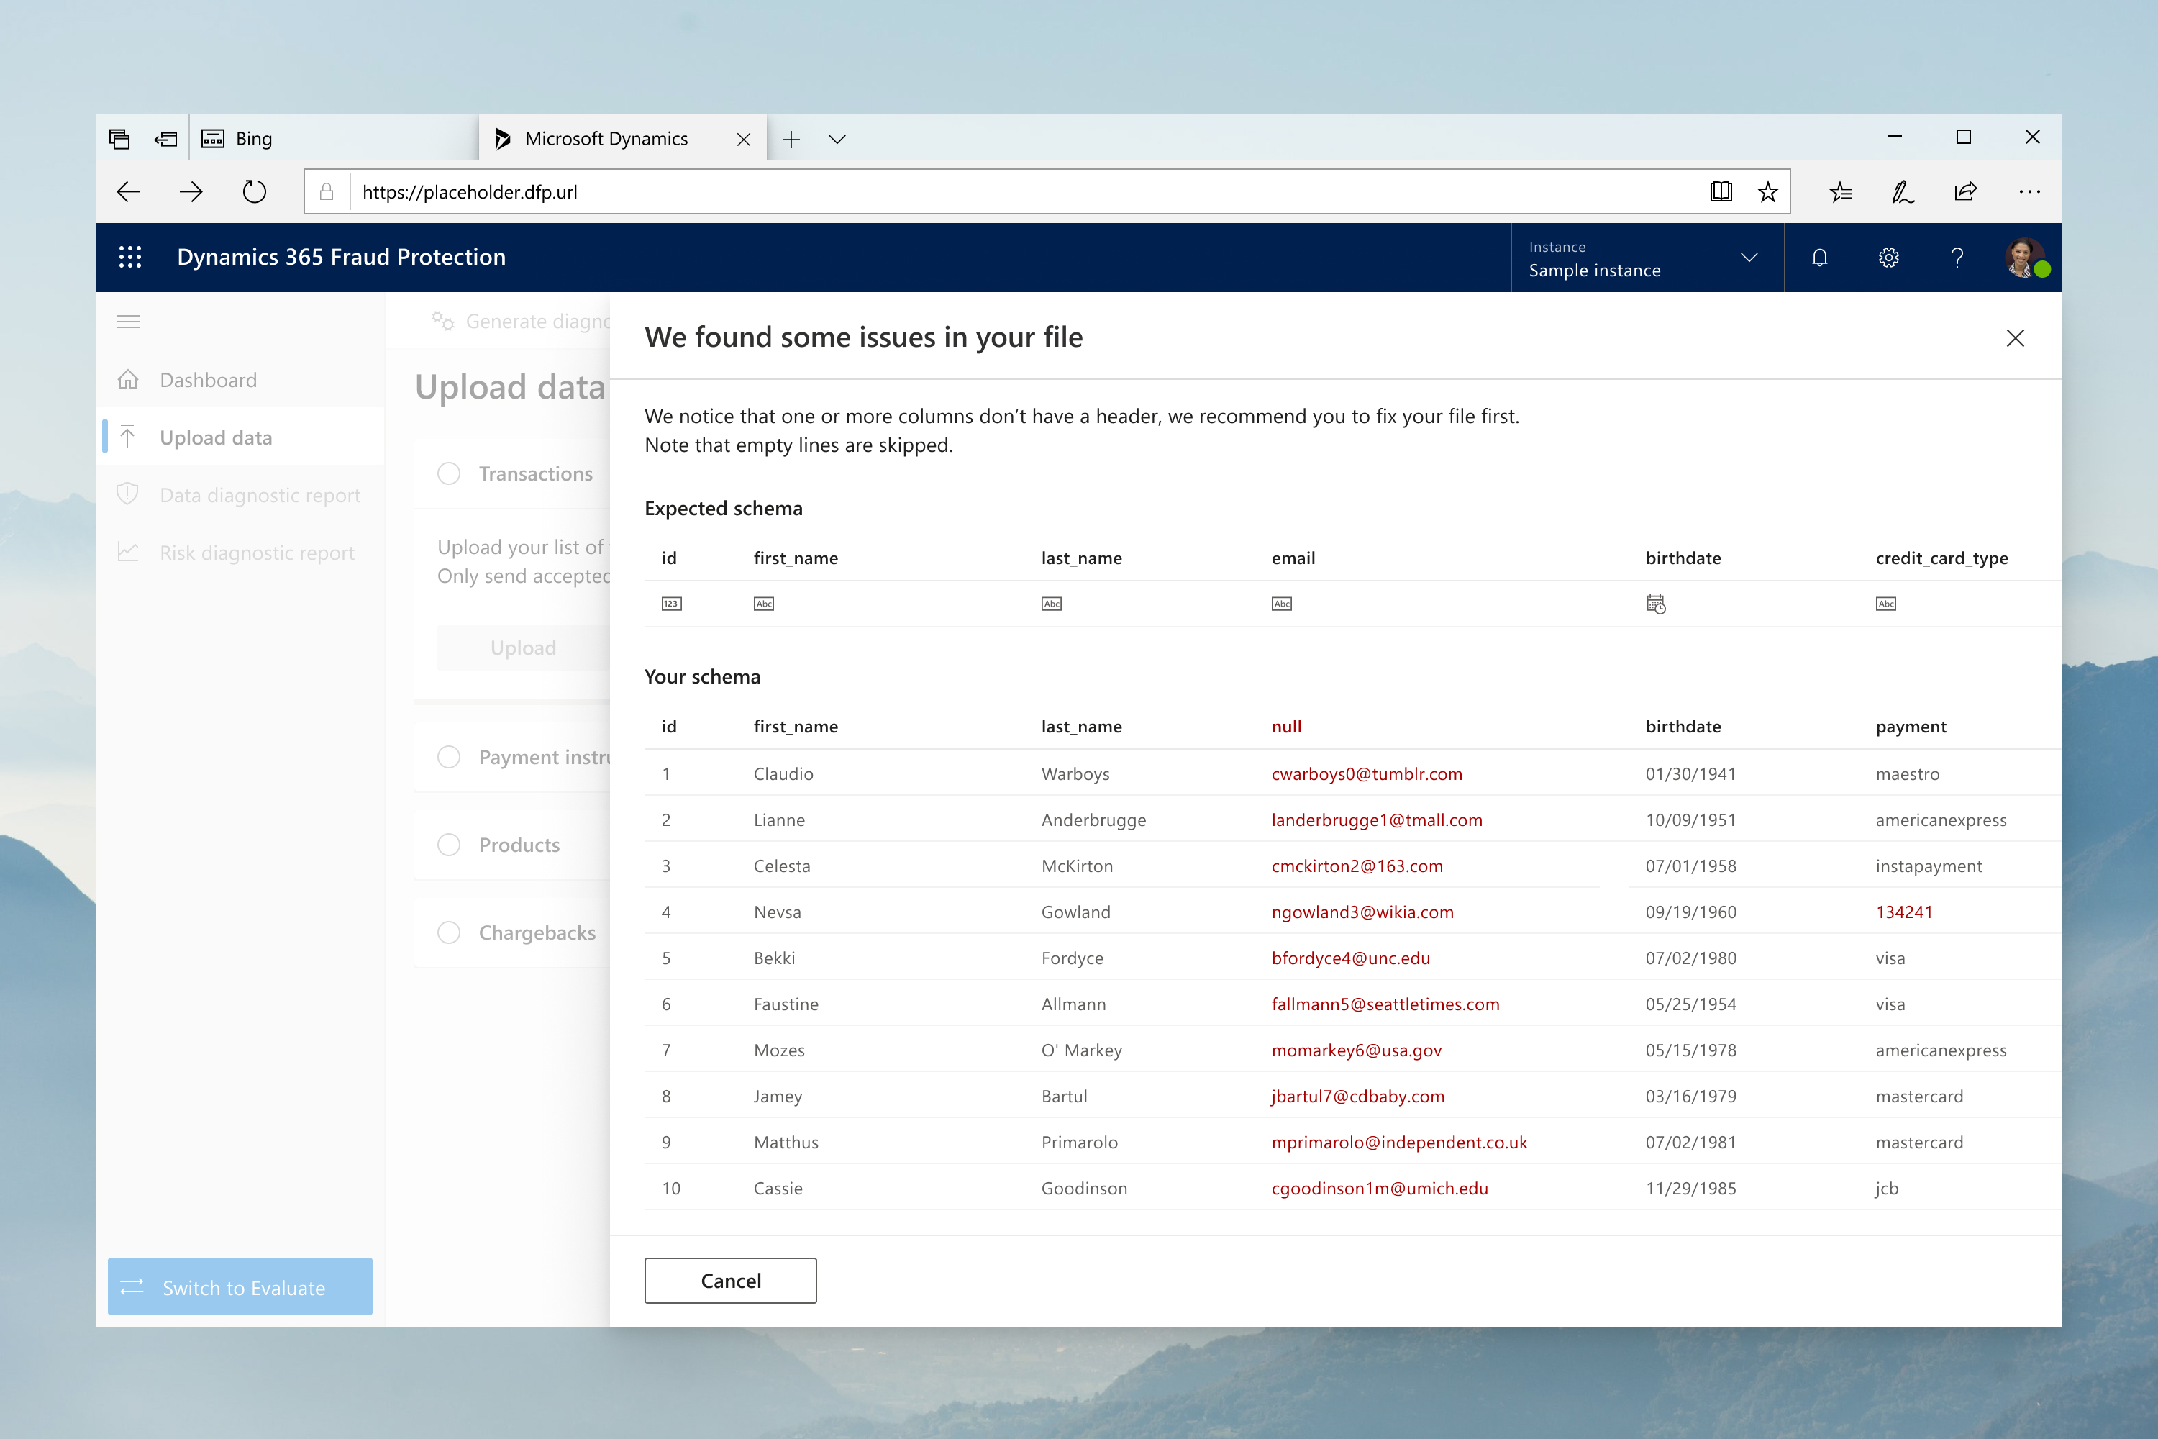Expand the Instance dropdown
2158x1439 pixels.
[x=1647, y=258]
